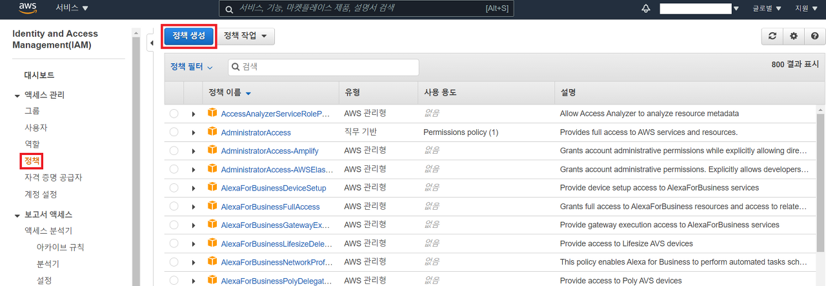
Task: Open the 정책 작업 dropdown
Action: pyautogui.click(x=245, y=36)
